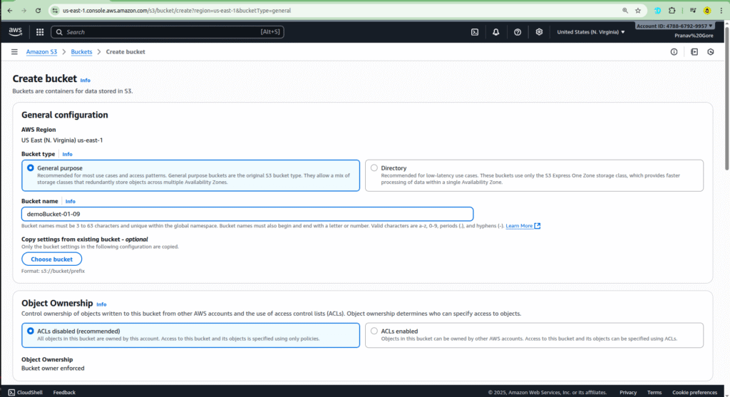Click the AWS logo home icon
The width and height of the screenshot is (730, 397).
click(x=16, y=31)
